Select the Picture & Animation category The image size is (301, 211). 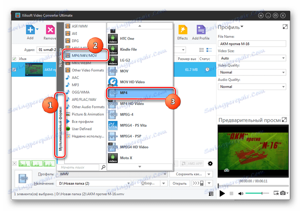85,114
